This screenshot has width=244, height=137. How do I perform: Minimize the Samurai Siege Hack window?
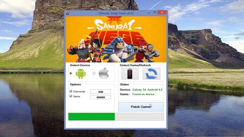(x=149, y=13)
